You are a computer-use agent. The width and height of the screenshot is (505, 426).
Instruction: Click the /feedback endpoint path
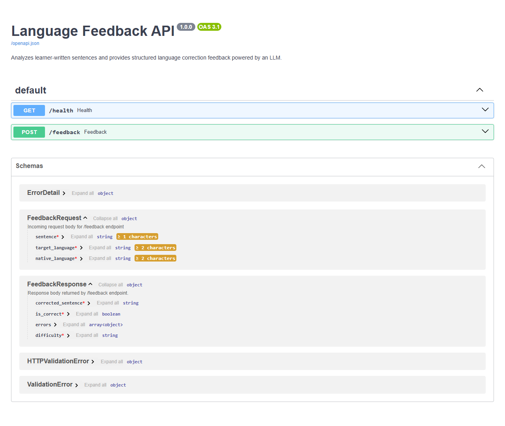65,132
